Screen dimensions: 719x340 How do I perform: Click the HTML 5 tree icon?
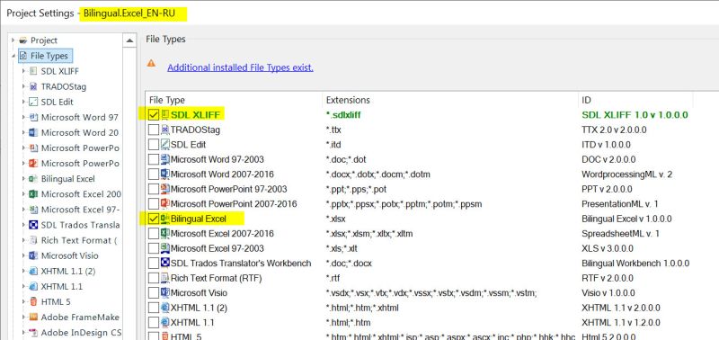pyautogui.click(x=33, y=302)
